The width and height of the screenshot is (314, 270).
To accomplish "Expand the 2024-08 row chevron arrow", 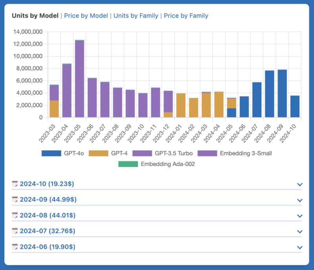I will (300, 216).
